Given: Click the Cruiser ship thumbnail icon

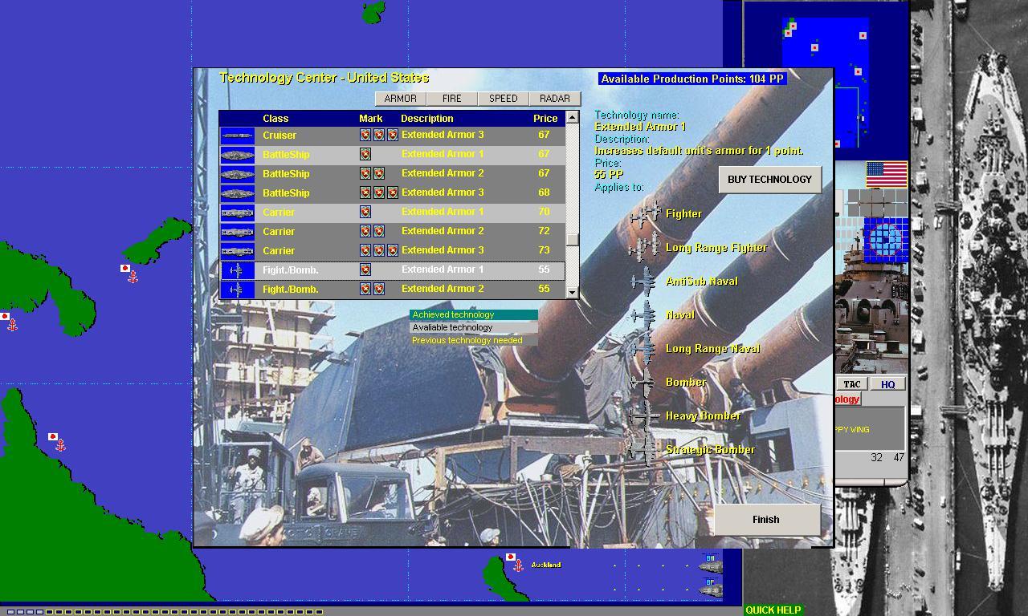Looking at the screenshot, I should (x=237, y=135).
